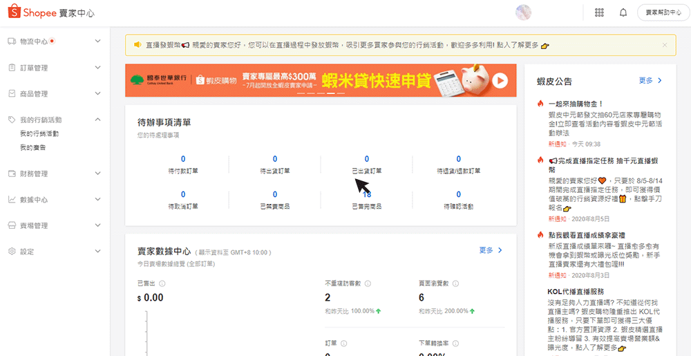
Task: Click info icon next to 不重複訪客數
Action: point(367,283)
